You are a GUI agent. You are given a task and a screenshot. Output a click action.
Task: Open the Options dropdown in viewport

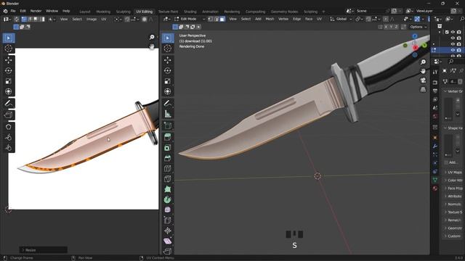point(418,27)
